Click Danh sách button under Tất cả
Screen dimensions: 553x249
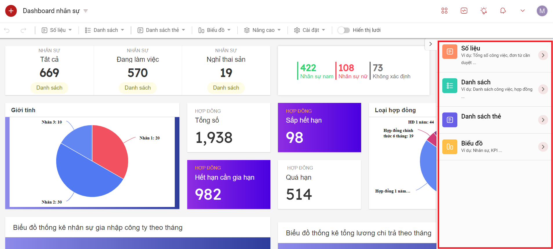[x=49, y=88]
